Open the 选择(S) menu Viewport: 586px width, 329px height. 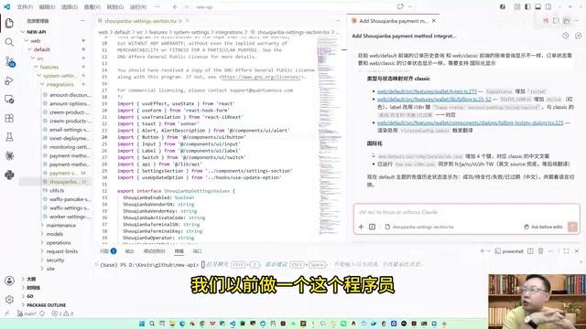(70, 7)
